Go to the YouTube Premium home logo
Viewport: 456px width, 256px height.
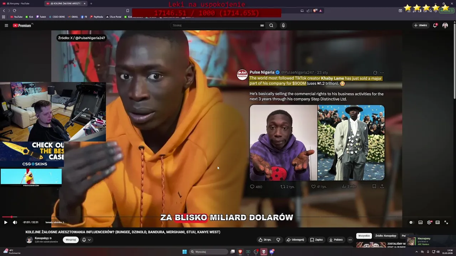tap(22, 25)
